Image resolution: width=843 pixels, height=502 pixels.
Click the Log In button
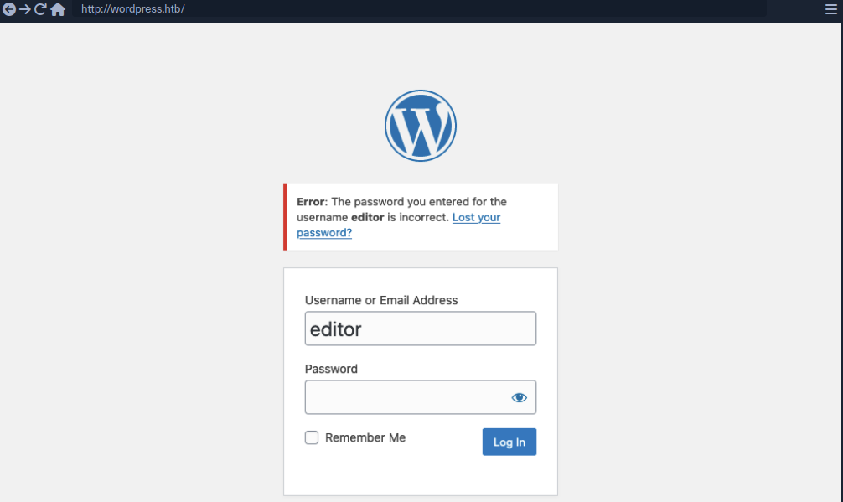(509, 442)
